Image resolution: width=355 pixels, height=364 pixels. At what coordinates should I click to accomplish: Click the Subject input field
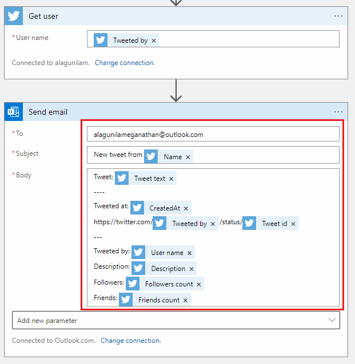coord(213,155)
